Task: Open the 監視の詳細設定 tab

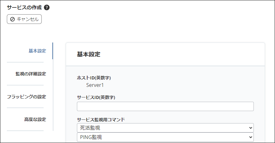Action: tap(31, 74)
